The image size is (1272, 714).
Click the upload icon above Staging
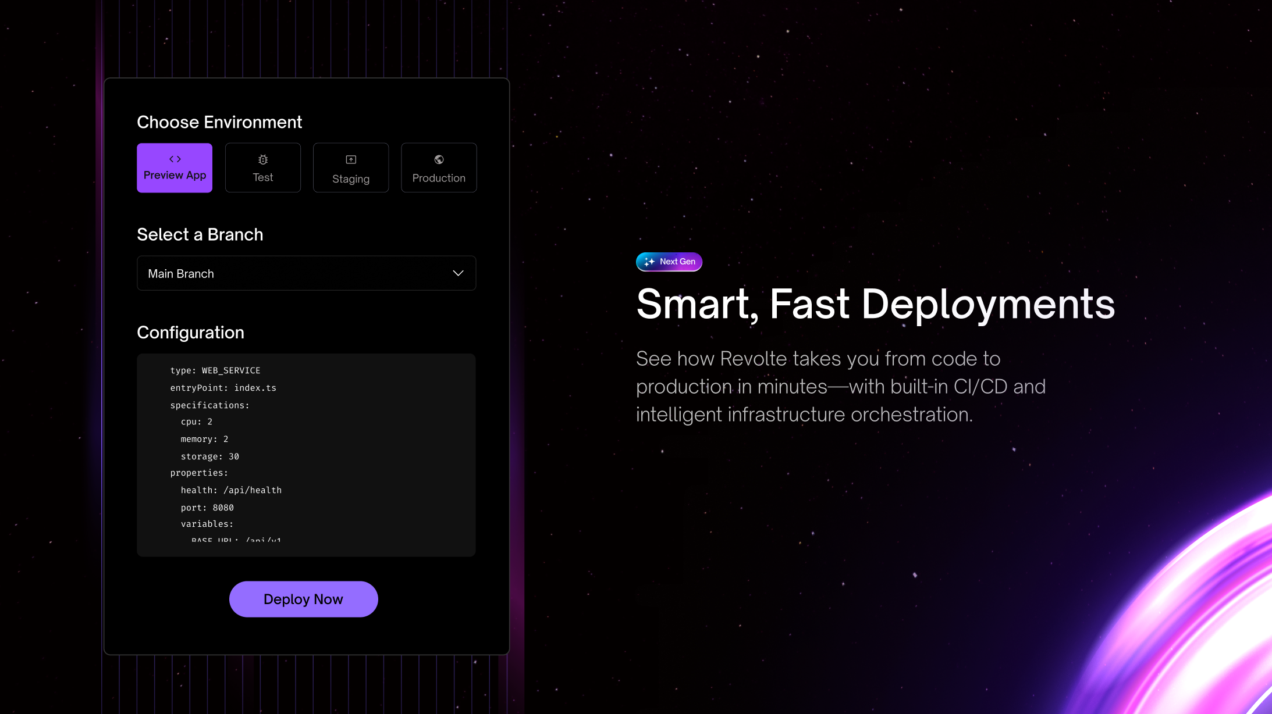point(351,159)
